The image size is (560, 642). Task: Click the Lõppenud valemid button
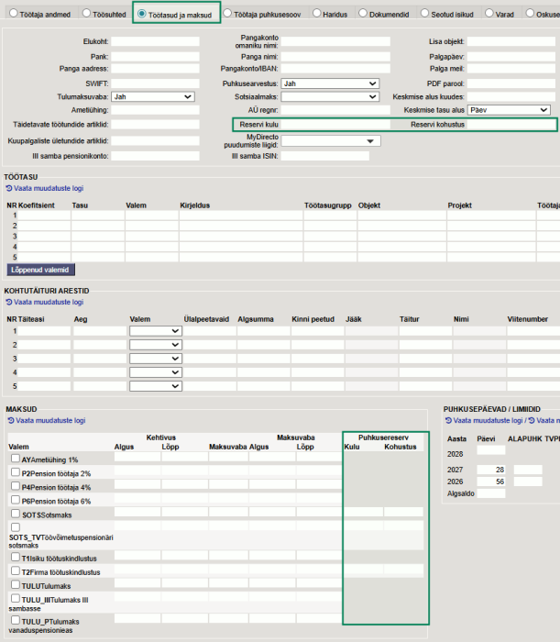40,270
